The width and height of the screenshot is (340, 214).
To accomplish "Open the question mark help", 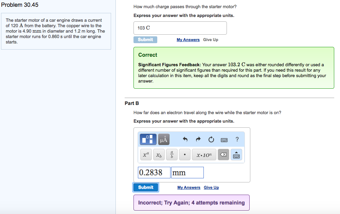I will tap(237, 139).
